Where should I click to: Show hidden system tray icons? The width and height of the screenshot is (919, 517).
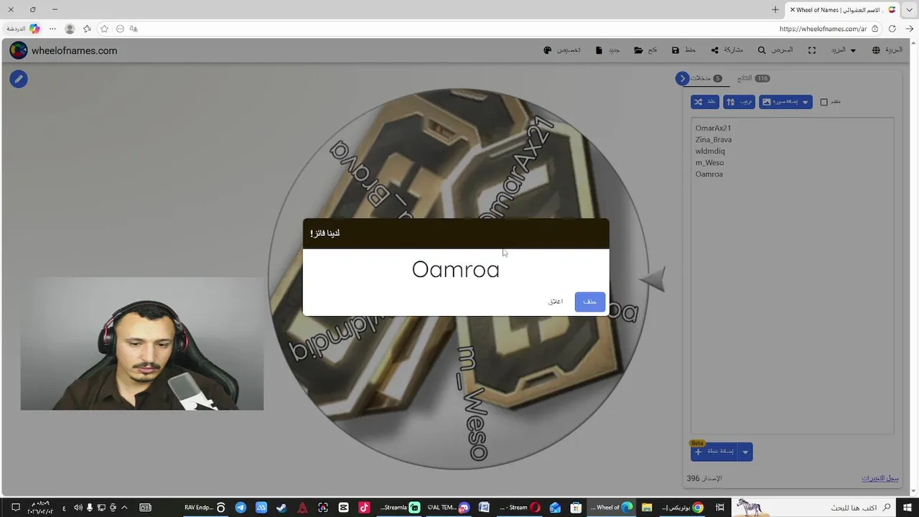124,508
